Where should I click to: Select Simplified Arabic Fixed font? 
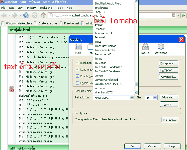click(108, 3)
